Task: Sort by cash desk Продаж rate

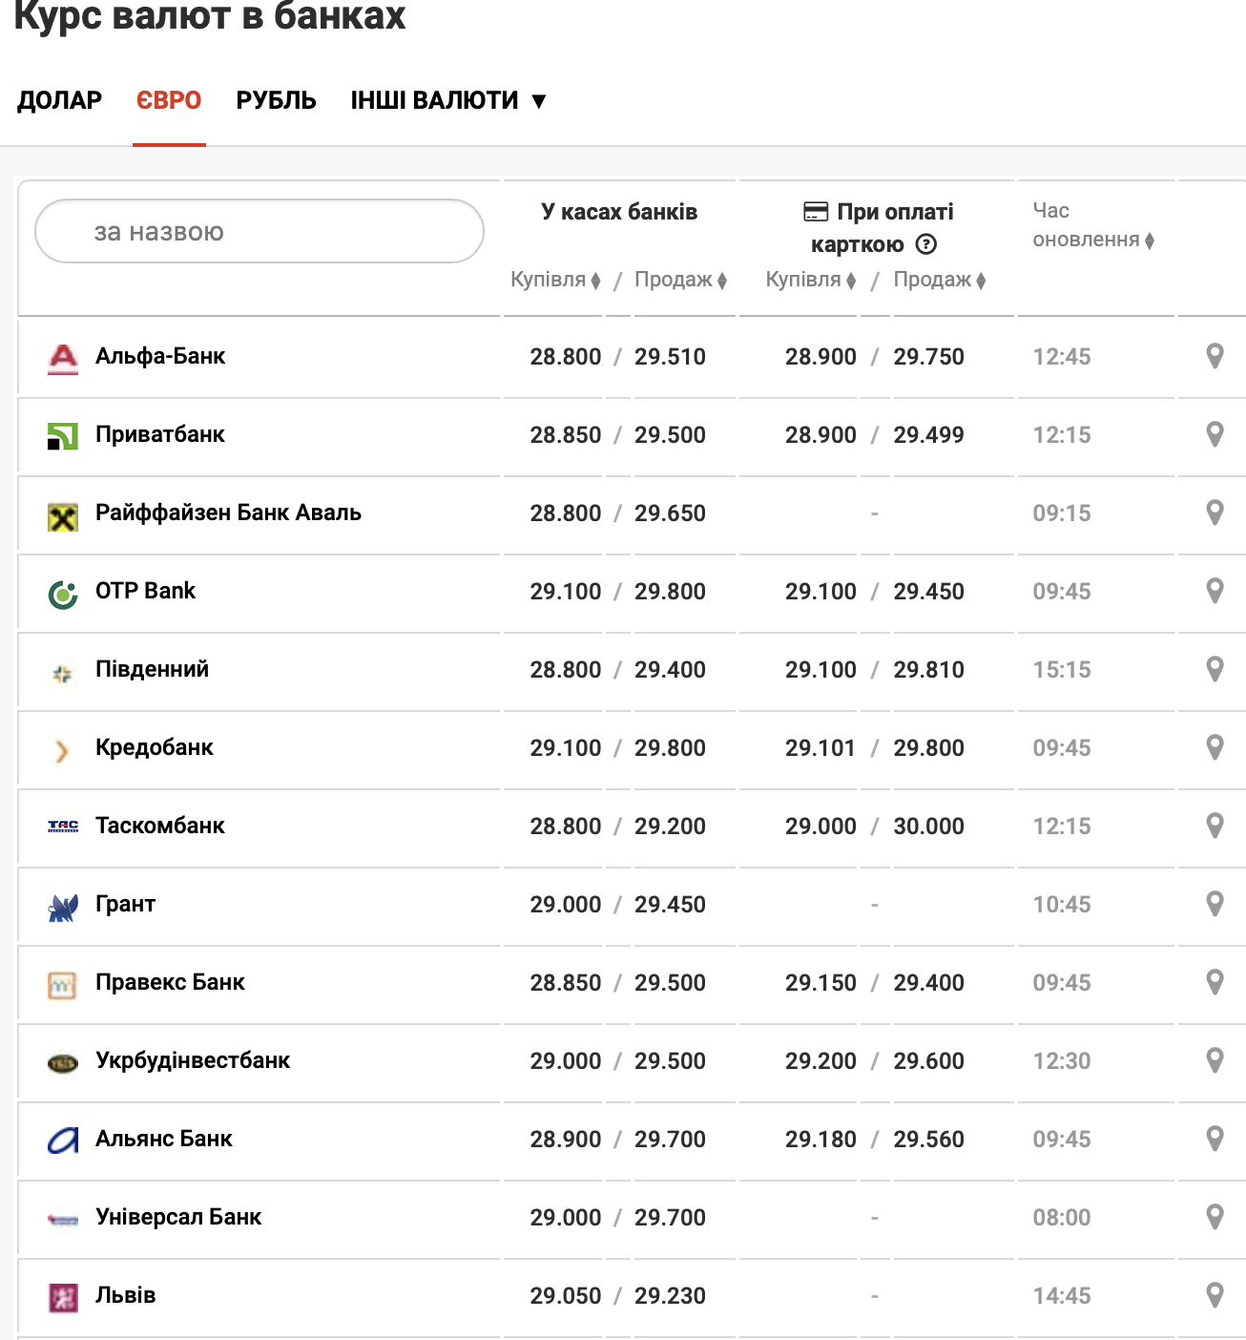Action: 680,280
